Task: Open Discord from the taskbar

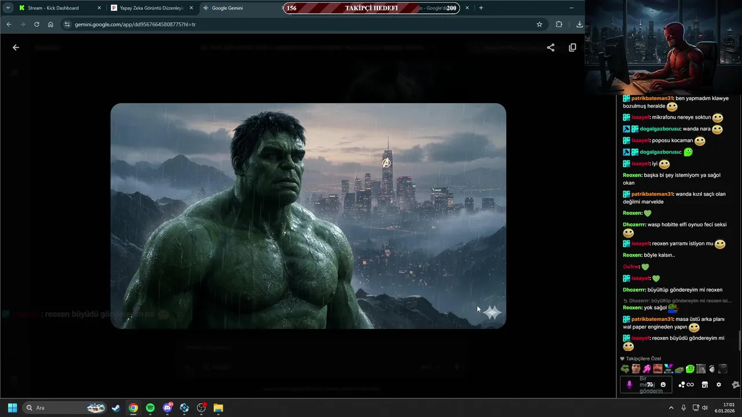Action: (x=168, y=408)
